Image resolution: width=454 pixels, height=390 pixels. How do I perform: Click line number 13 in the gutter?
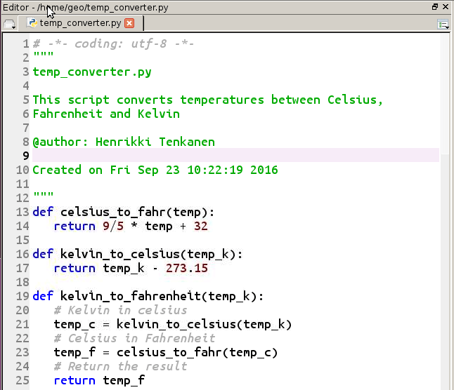(22, 212)
